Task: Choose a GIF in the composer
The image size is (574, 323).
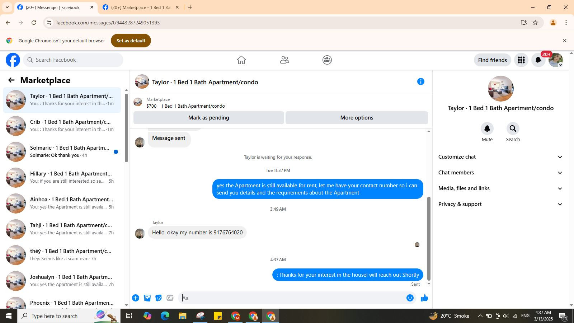Action: (170, 298)
